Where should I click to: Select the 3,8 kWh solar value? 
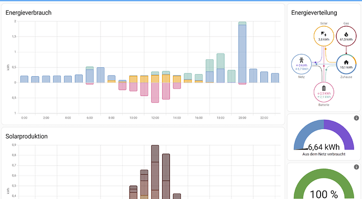tap(324, 39)
